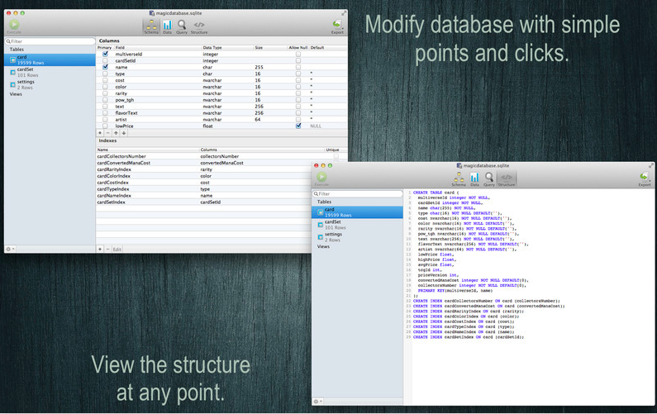Image resolution: width=657 pixels, height=414 pixels.
Task: Click Execute in the lower SQL window
Action: (321, 179)
